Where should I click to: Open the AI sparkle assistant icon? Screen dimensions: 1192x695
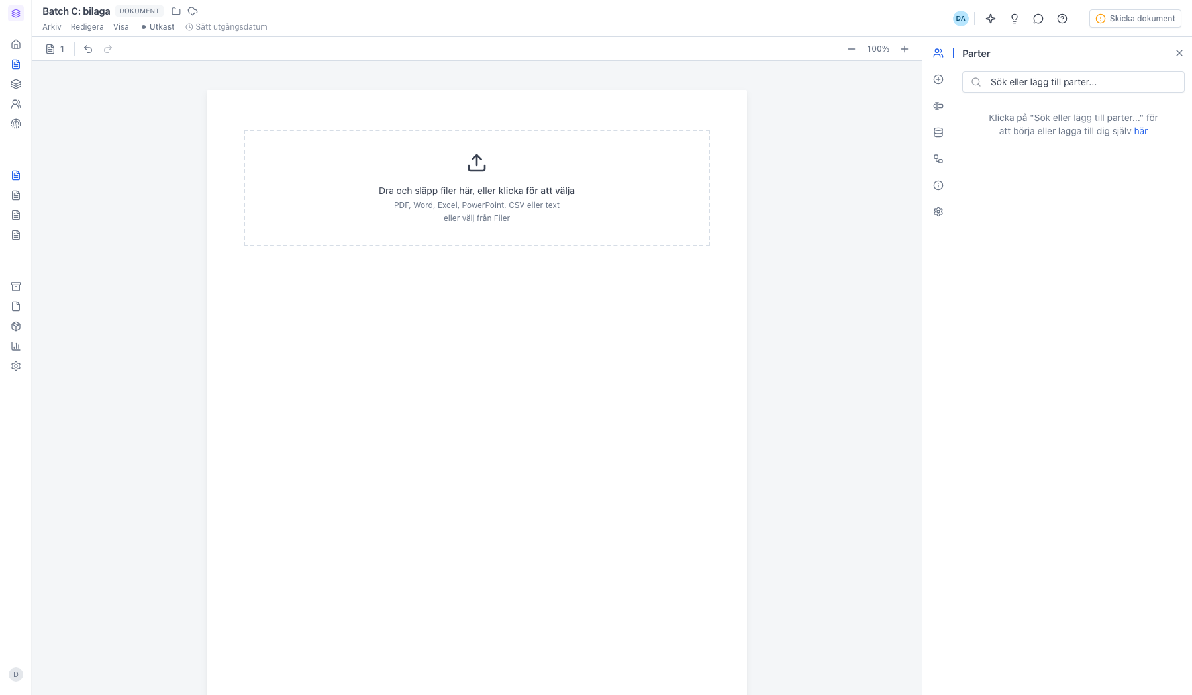pos(991,19)
